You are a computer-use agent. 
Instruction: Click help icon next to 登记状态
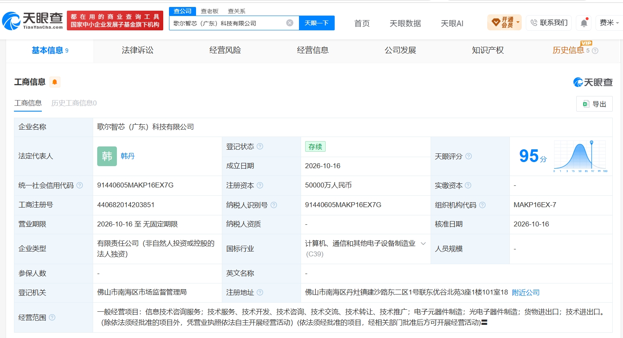[x=260, y=146]
